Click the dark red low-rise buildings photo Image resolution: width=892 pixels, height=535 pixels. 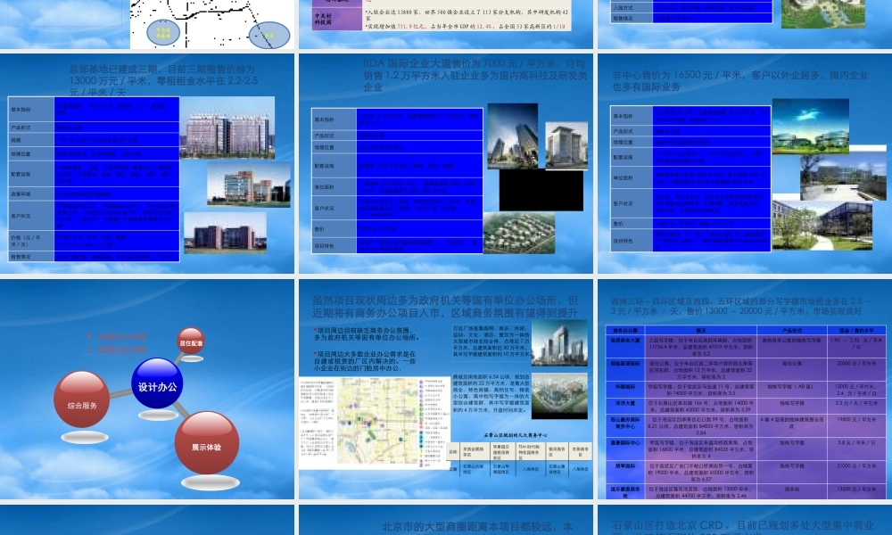[x=226, y=233]
